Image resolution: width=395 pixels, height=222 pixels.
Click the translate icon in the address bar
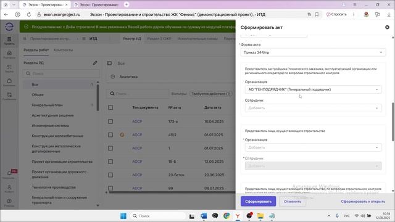pyautogui.click(x=309, y=15)
